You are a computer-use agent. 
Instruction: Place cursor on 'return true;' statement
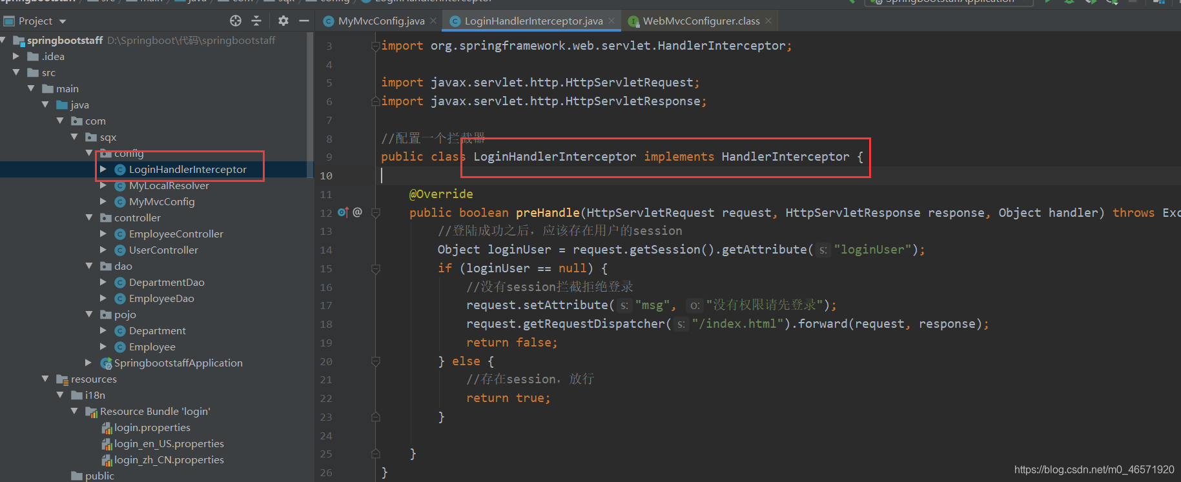point(508,398)
